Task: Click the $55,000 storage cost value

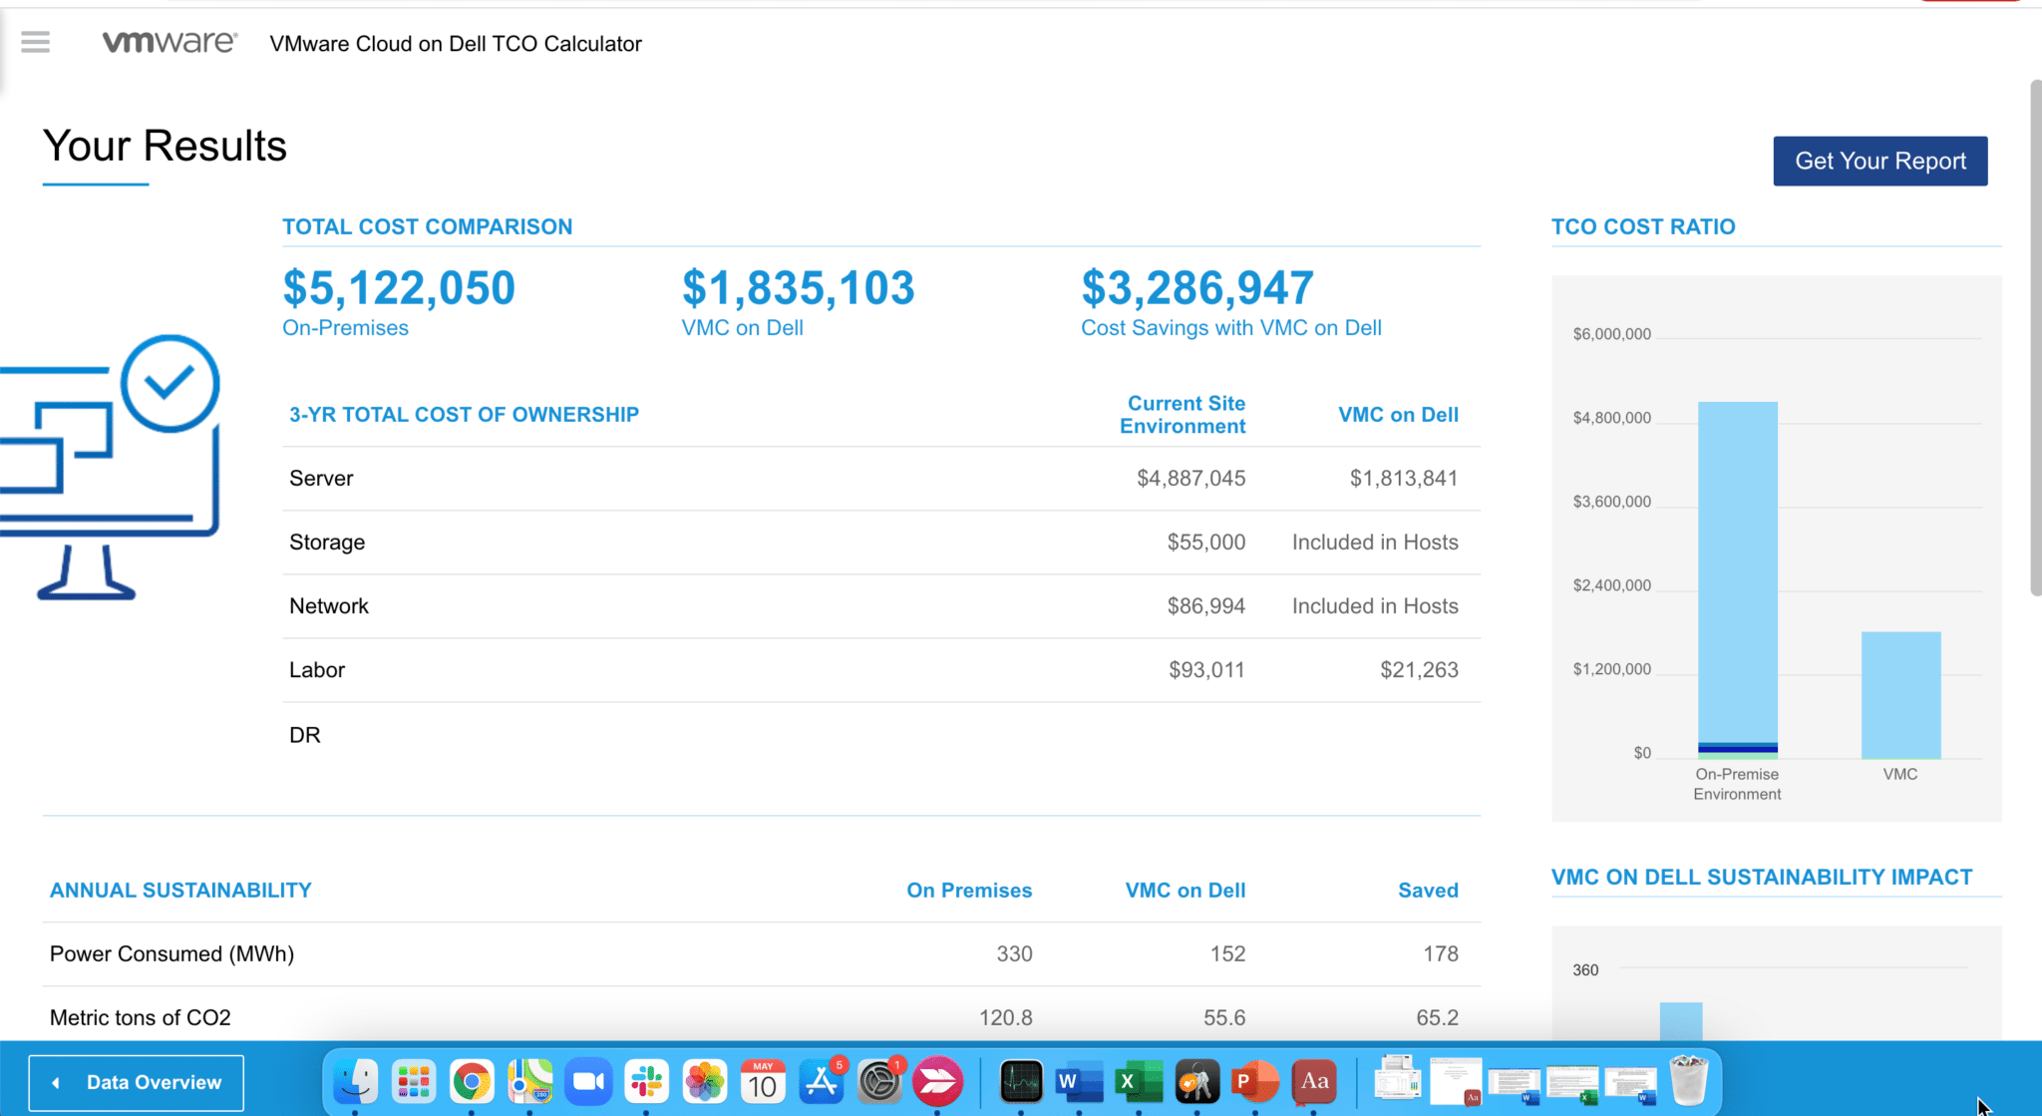Action: click(1206, 543)
